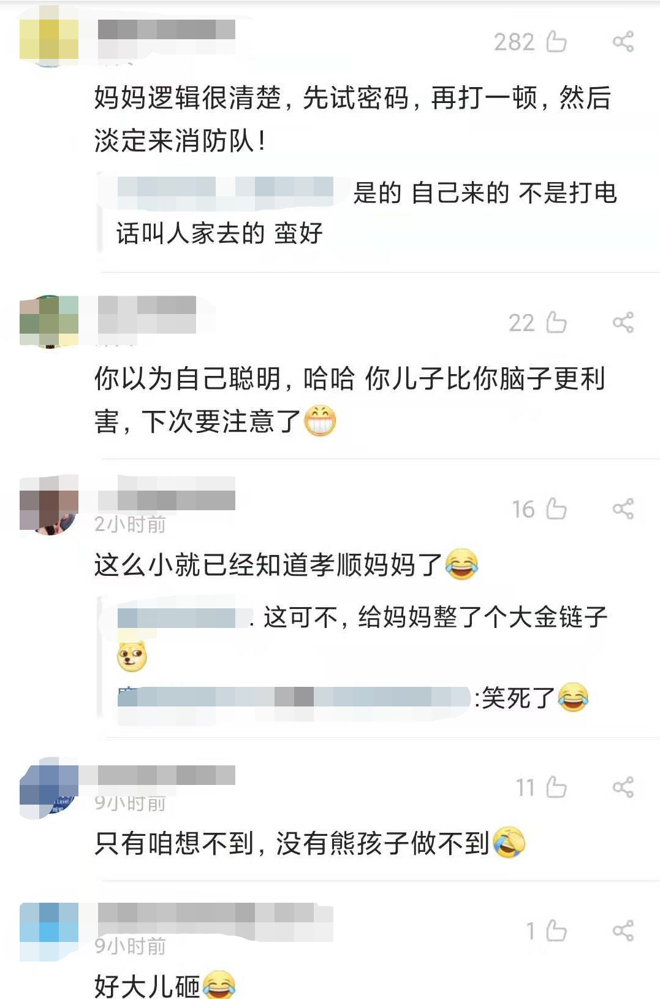Viewport: 660px width, 999px height.
Task: Share the comment about 孝顺妈妈
Action: [623, 509]
